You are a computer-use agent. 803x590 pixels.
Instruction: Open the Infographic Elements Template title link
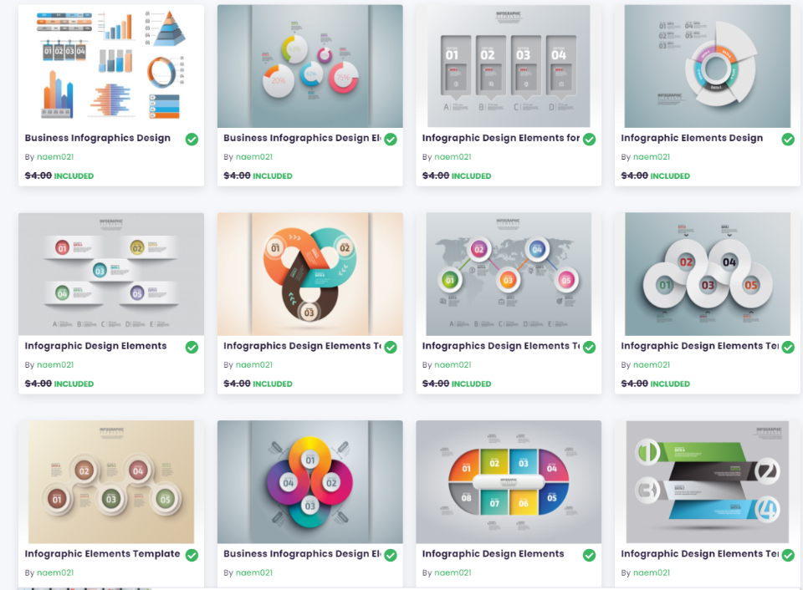point(102,554)
